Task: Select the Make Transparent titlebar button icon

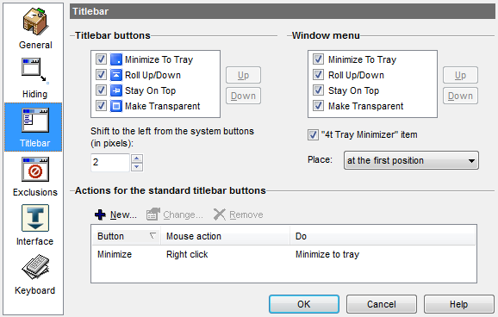Action: (116, 106)
